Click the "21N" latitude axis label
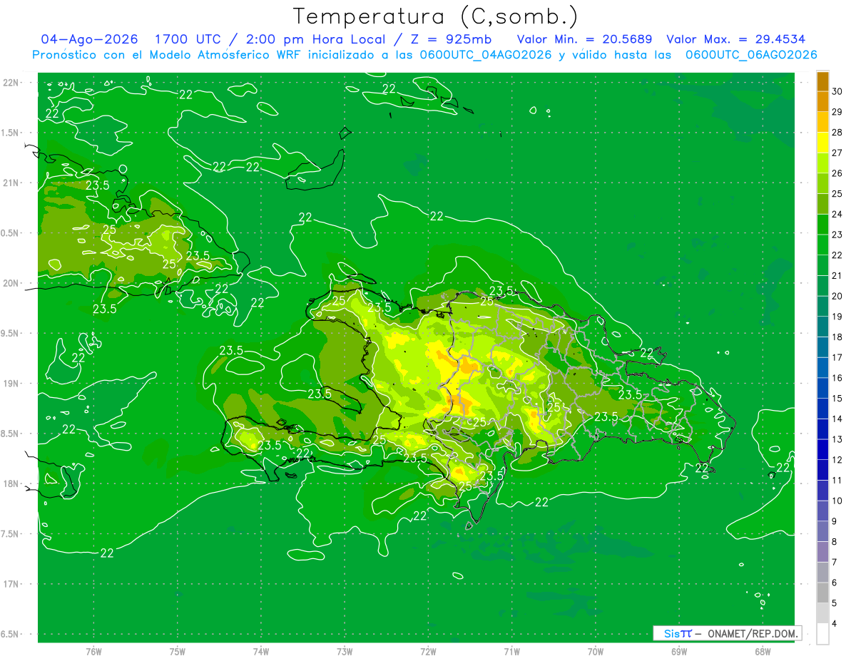 coord(11,183)
